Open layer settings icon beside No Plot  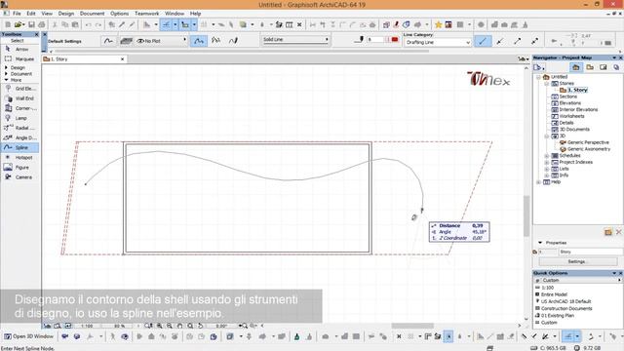(x=126, y=41)
